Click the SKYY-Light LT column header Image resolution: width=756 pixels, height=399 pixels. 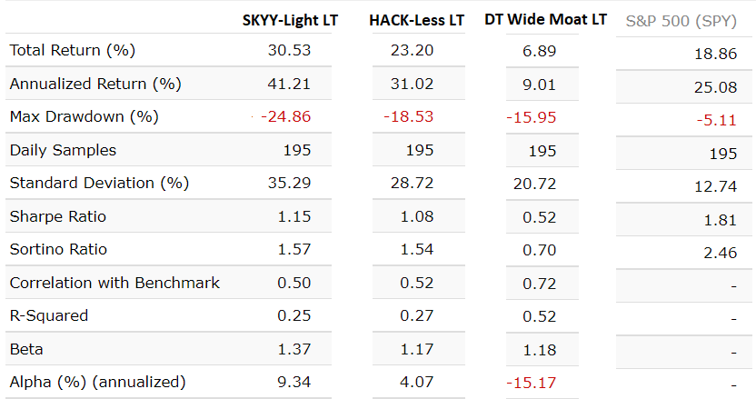pos(290,20)
